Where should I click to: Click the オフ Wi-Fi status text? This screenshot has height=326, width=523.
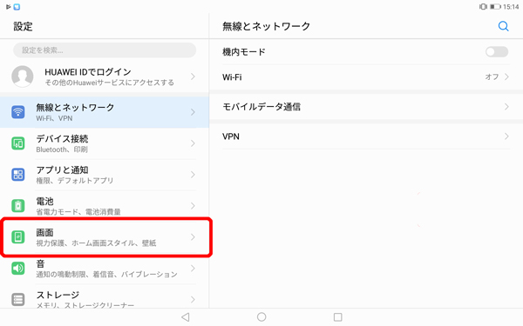492,77
